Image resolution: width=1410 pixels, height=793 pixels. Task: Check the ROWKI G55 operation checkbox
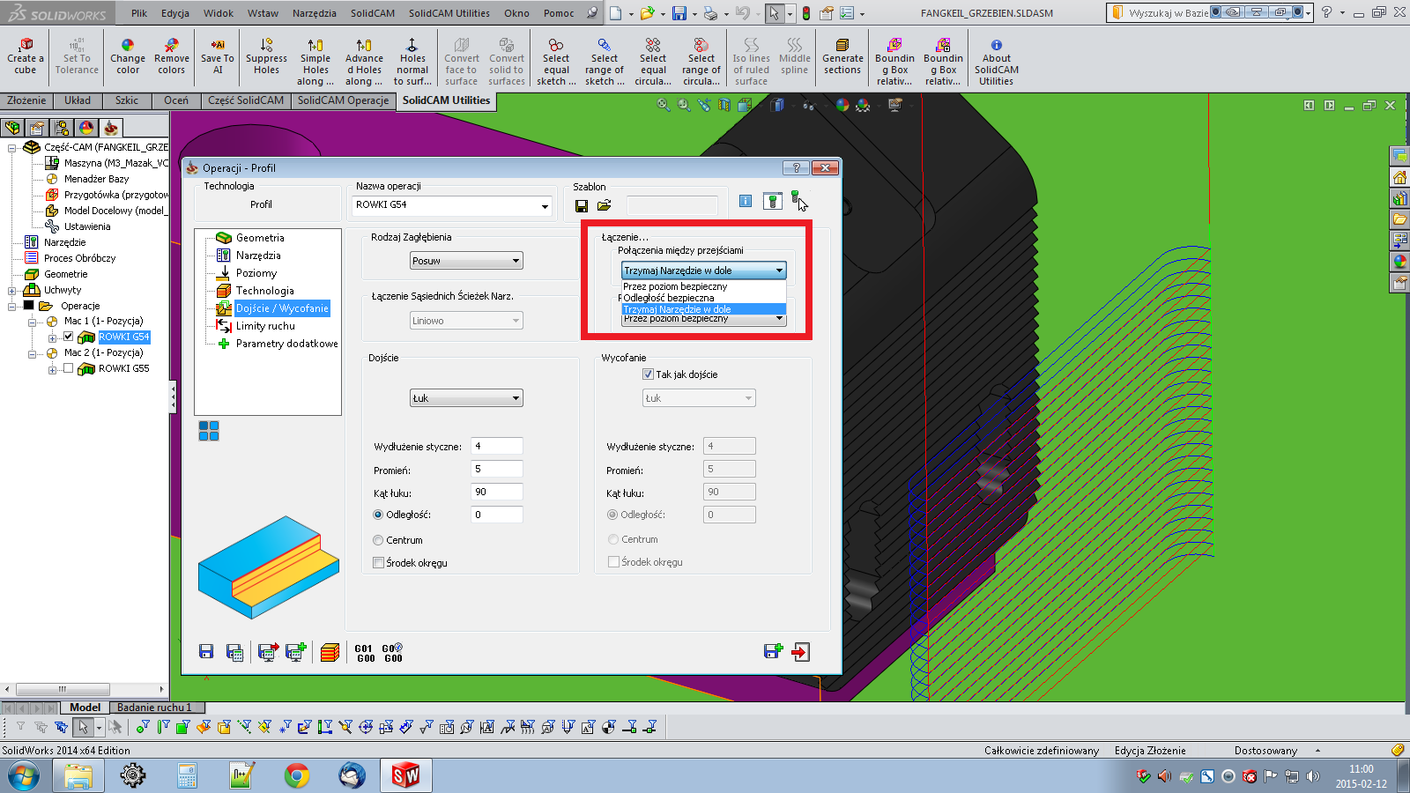point(68,368)
